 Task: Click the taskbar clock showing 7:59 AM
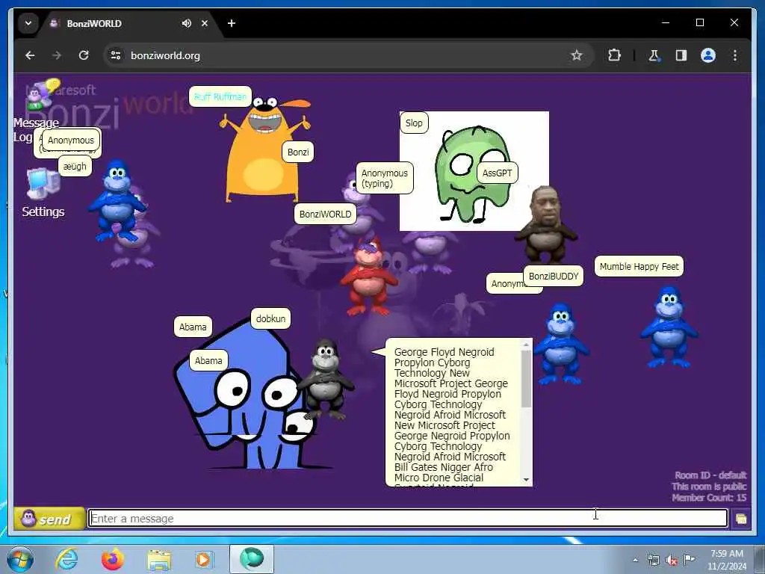pyautogui.click(x=727, y=559)
